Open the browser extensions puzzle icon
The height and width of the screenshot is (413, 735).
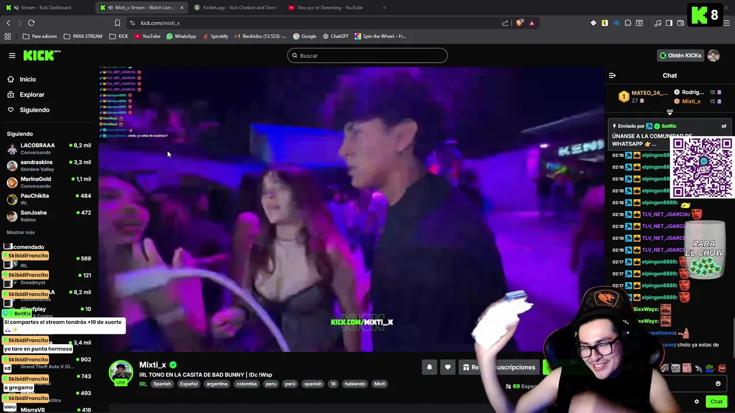click(628, 23)
